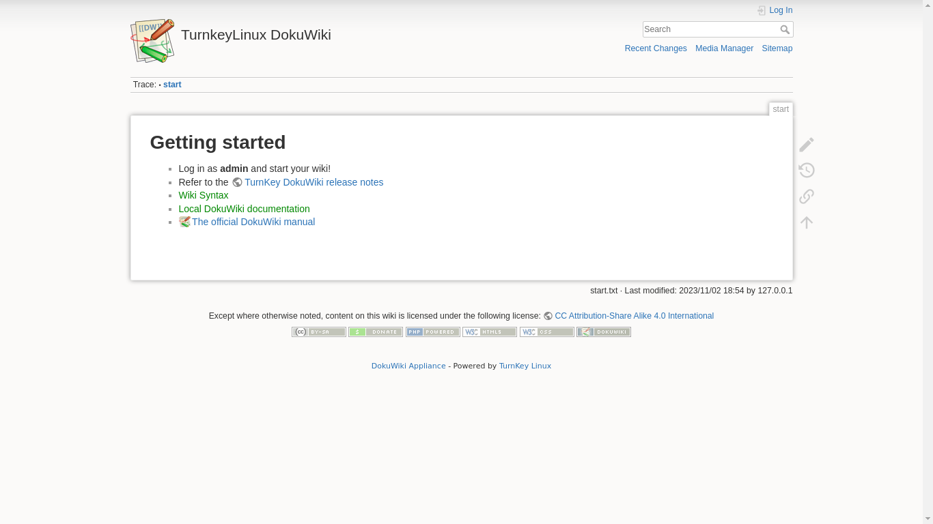Open the PHP Powered badge
The image size is (933, 524).
pos(432,332)
